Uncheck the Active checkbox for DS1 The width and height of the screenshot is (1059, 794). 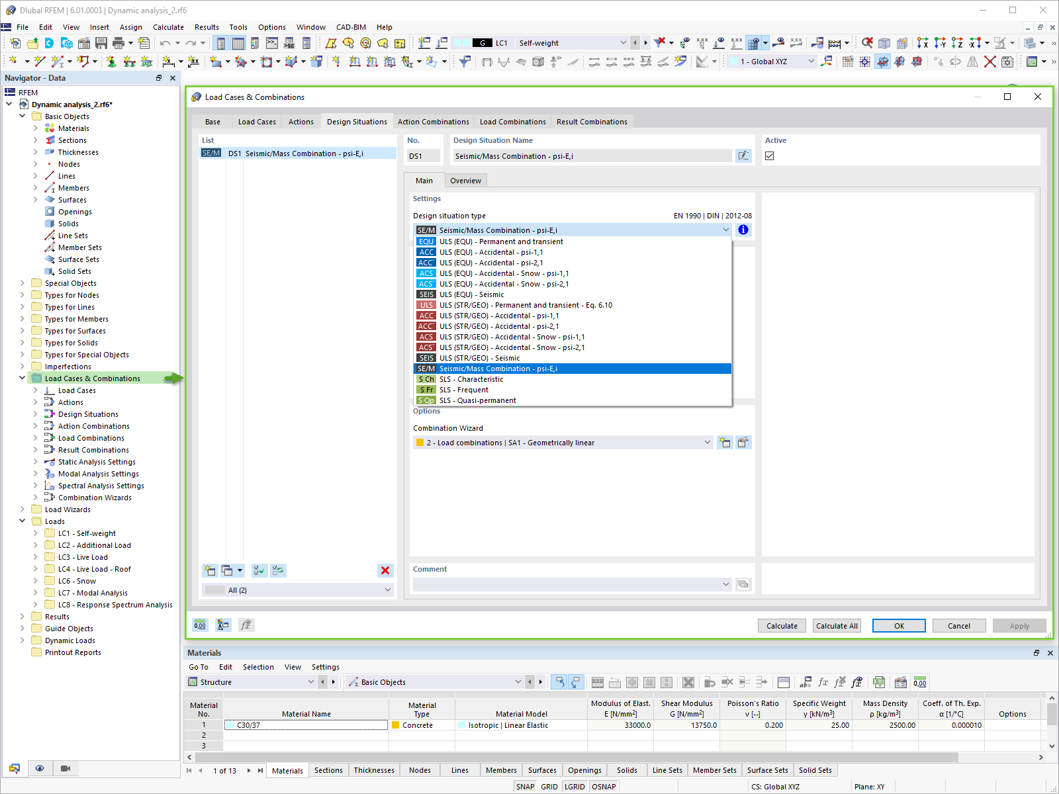click(x=770, y=155)
